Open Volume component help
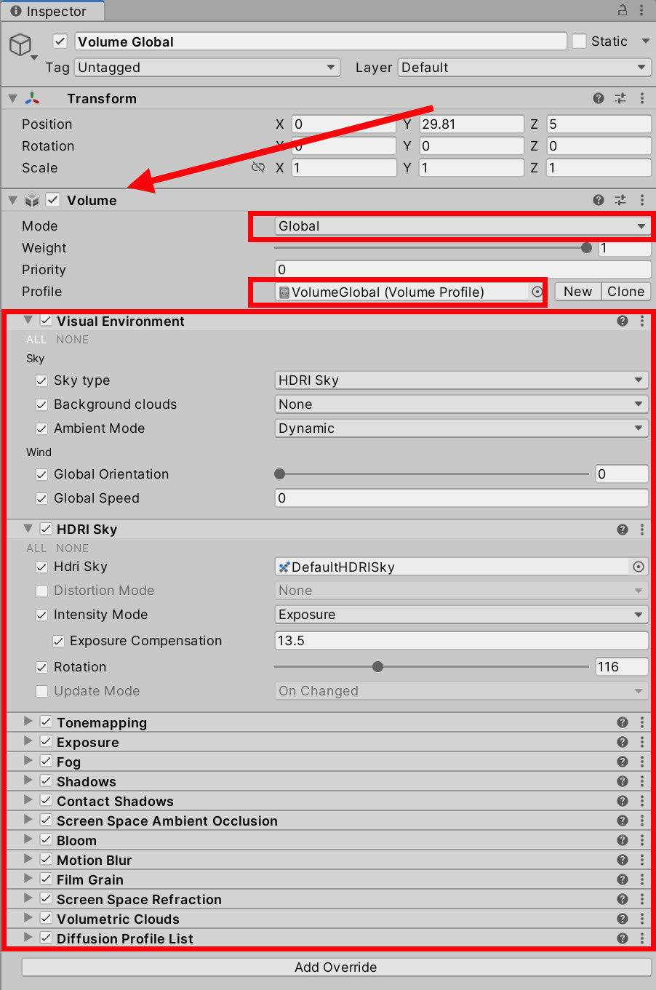 pos(599,200)
